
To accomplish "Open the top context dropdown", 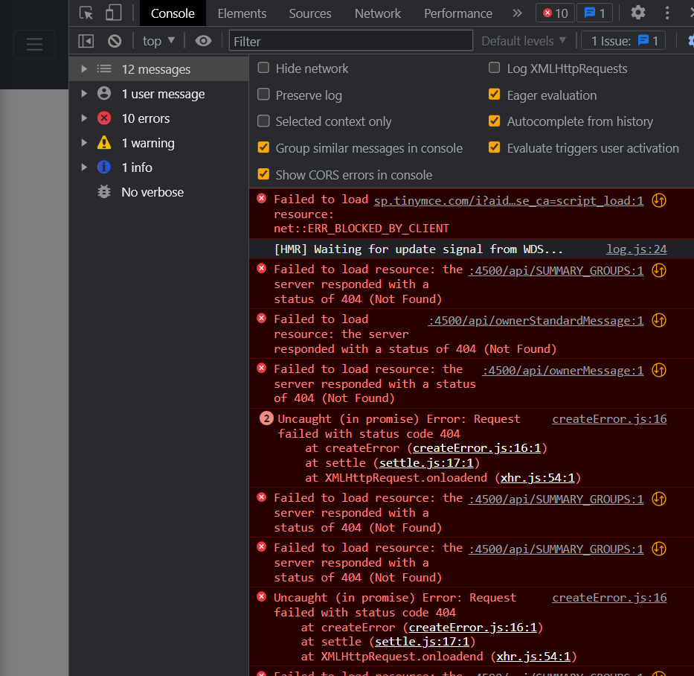I will [x=158, y=41].
